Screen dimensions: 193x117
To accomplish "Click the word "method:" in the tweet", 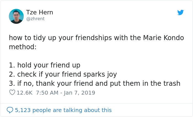I will [x=23, y=47].
